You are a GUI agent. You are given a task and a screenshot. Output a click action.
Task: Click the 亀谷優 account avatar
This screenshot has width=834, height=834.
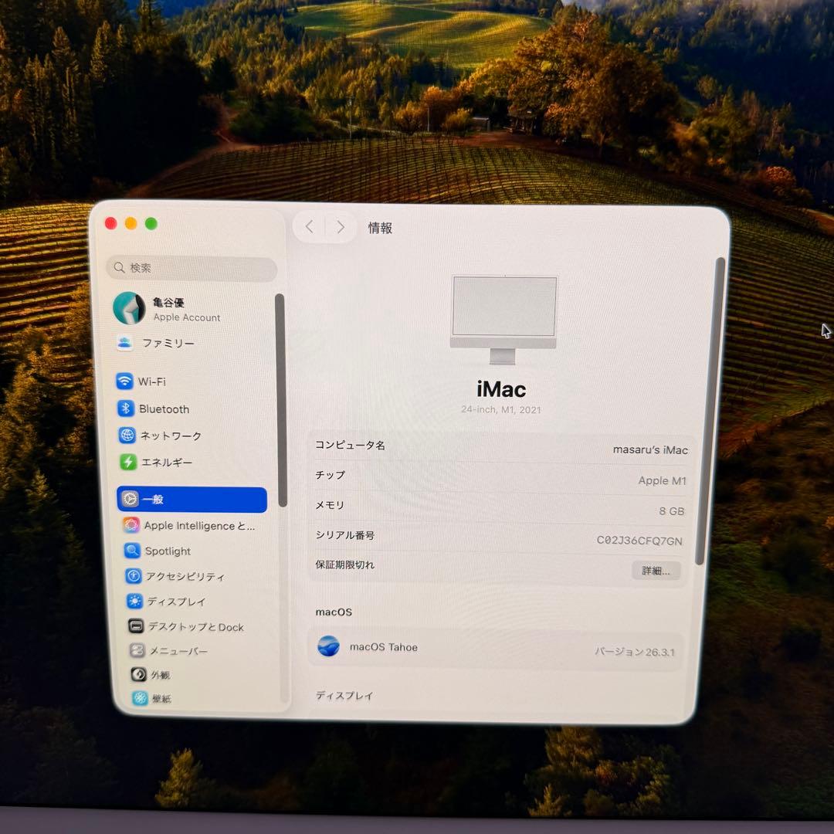(129, 308)
